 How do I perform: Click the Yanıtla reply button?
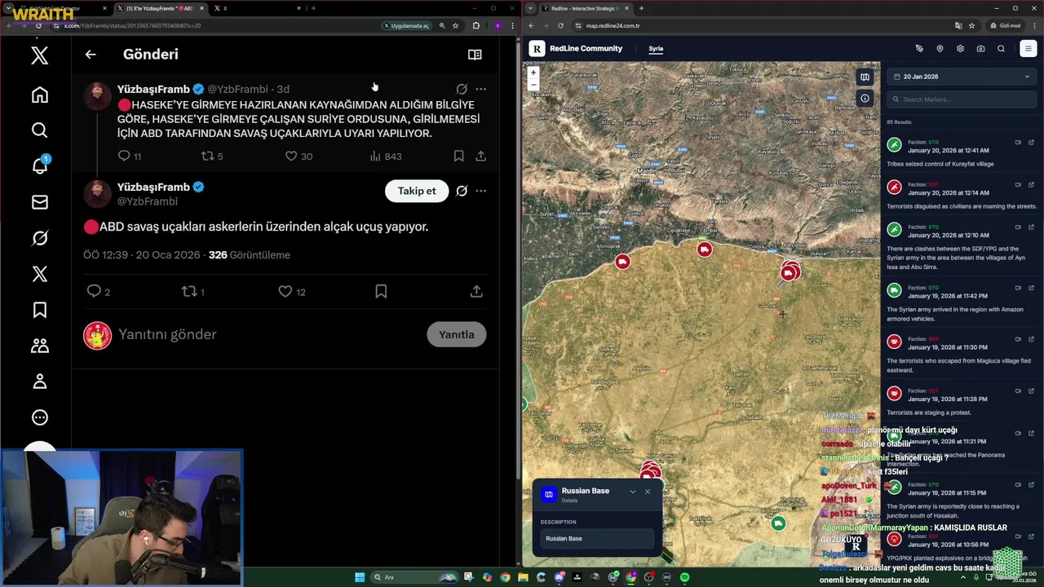457,334
